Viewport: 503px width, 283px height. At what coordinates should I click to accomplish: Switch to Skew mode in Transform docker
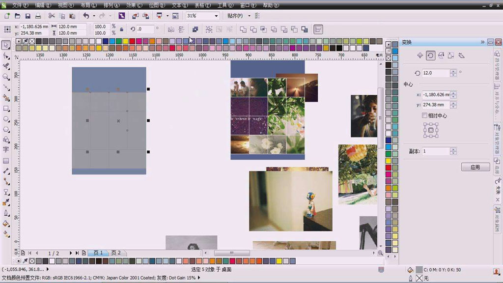point(461,56)
